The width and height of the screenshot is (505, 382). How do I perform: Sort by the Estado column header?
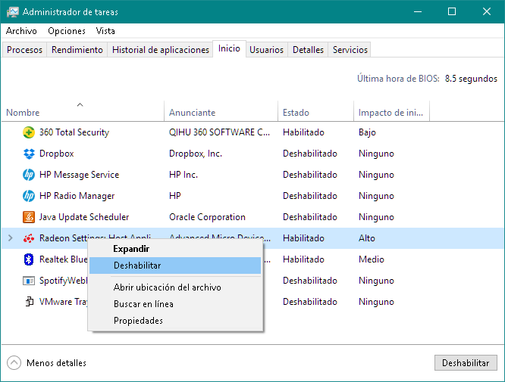point(296,113)
